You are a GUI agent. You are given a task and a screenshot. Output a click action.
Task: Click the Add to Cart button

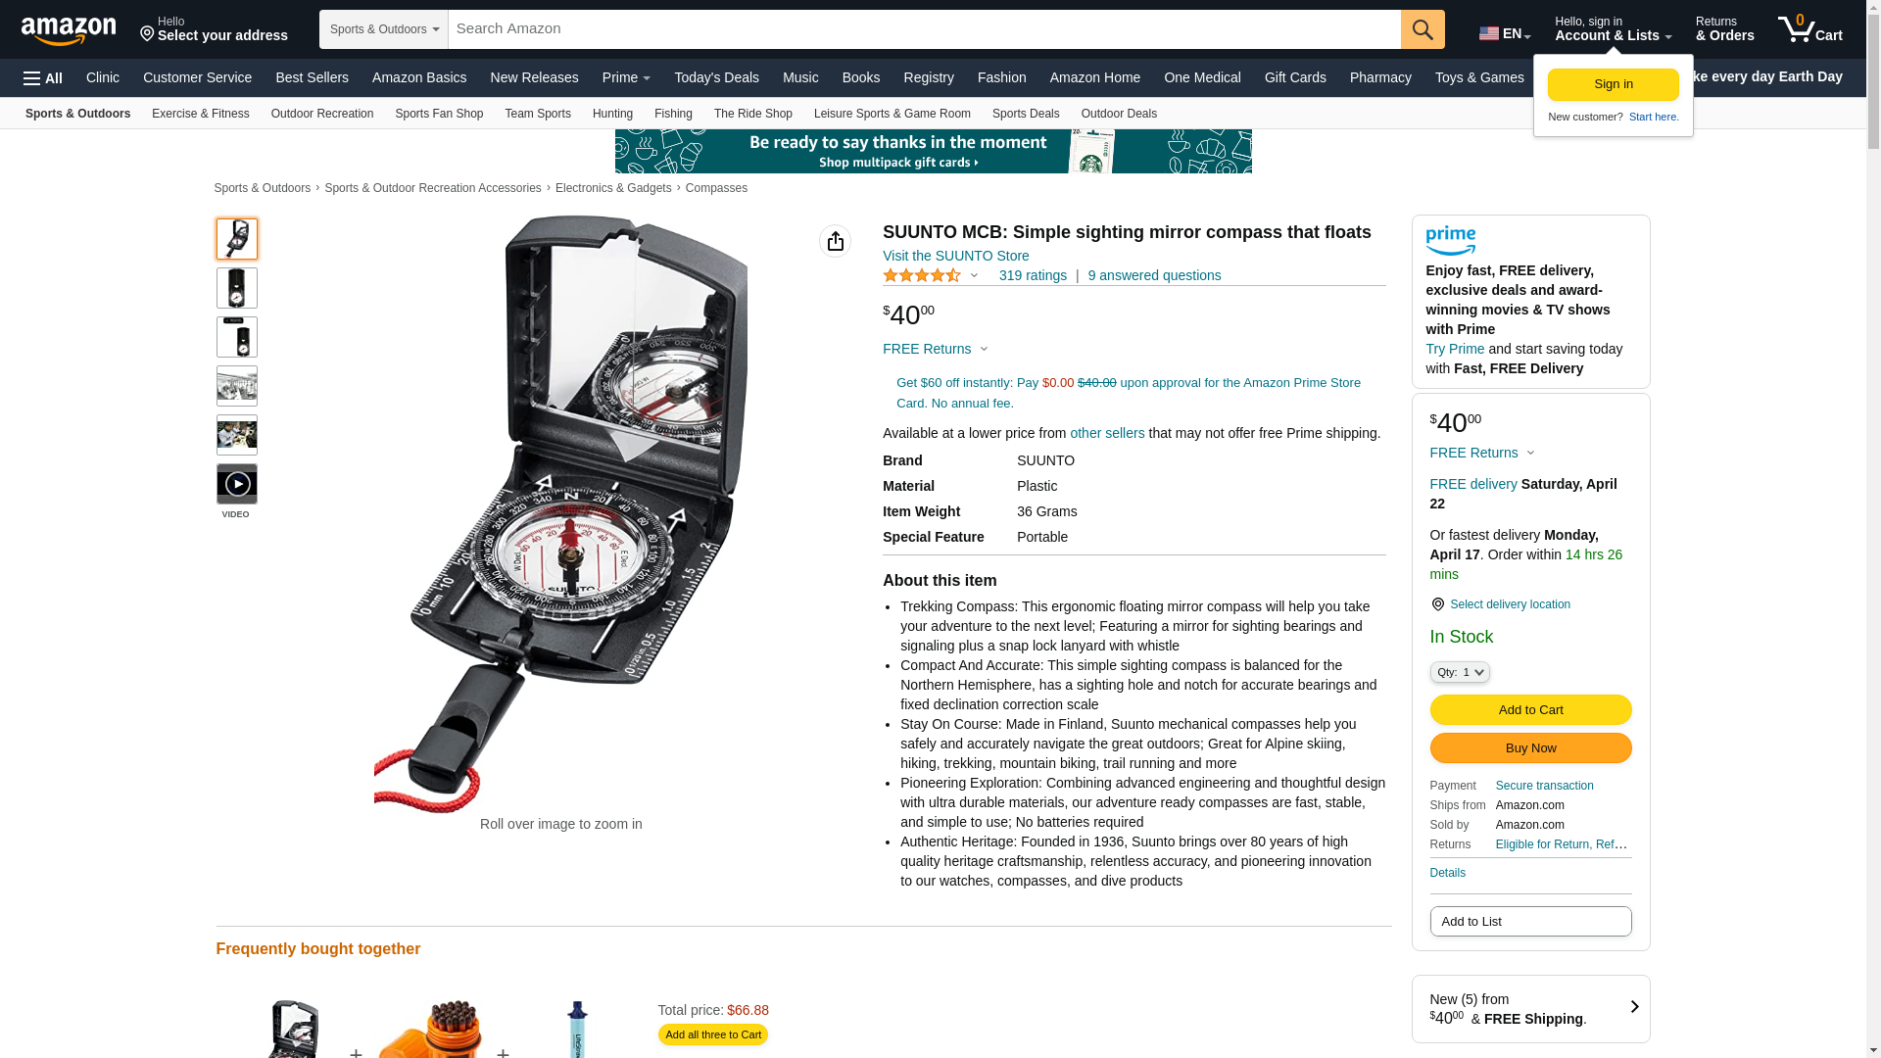click(1530, 709)
